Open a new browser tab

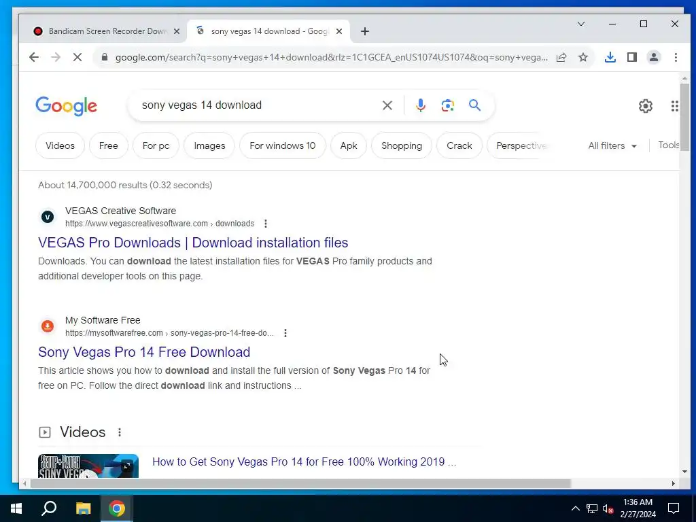point(365,31)
